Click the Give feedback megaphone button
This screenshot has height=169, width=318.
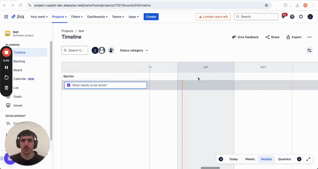click(x=245, y=37)
